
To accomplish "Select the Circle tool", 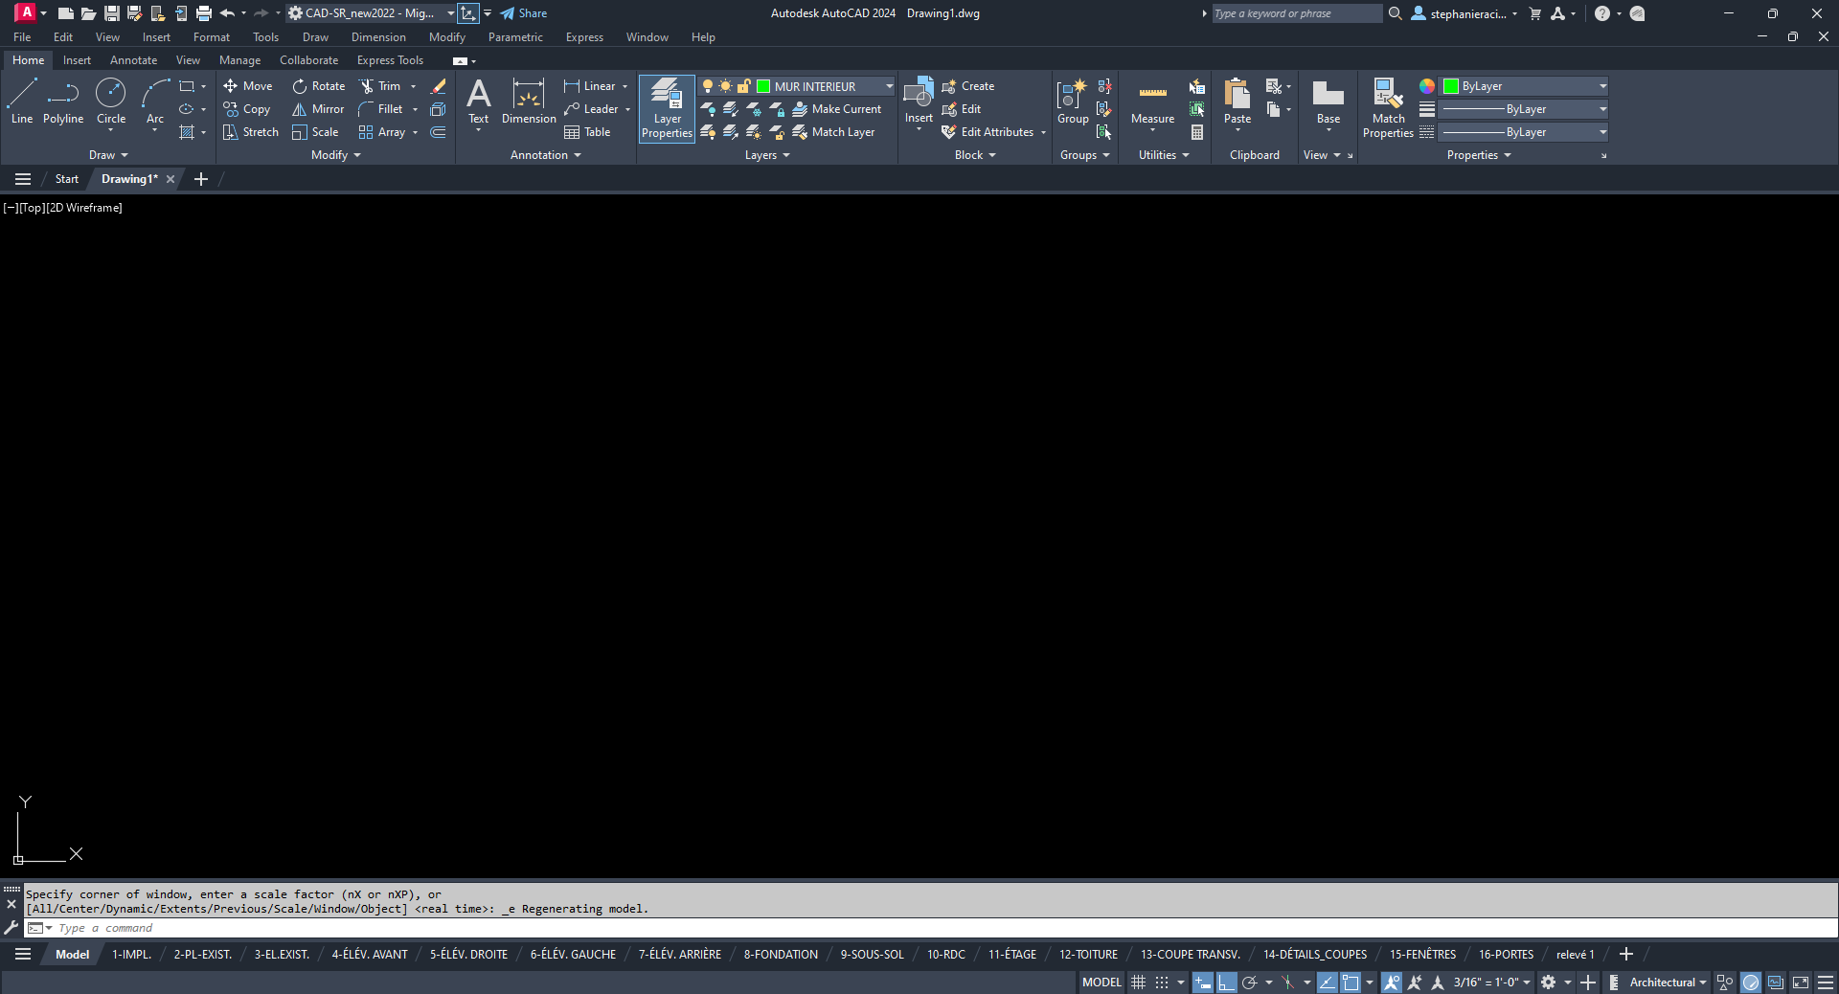I will point(111,102).
